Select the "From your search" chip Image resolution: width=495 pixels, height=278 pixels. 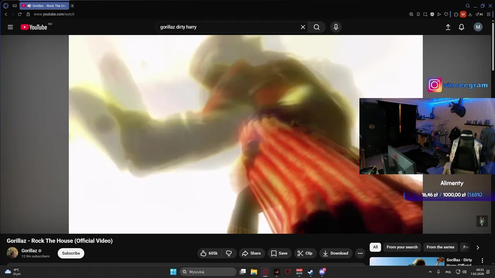click(402, 247)
